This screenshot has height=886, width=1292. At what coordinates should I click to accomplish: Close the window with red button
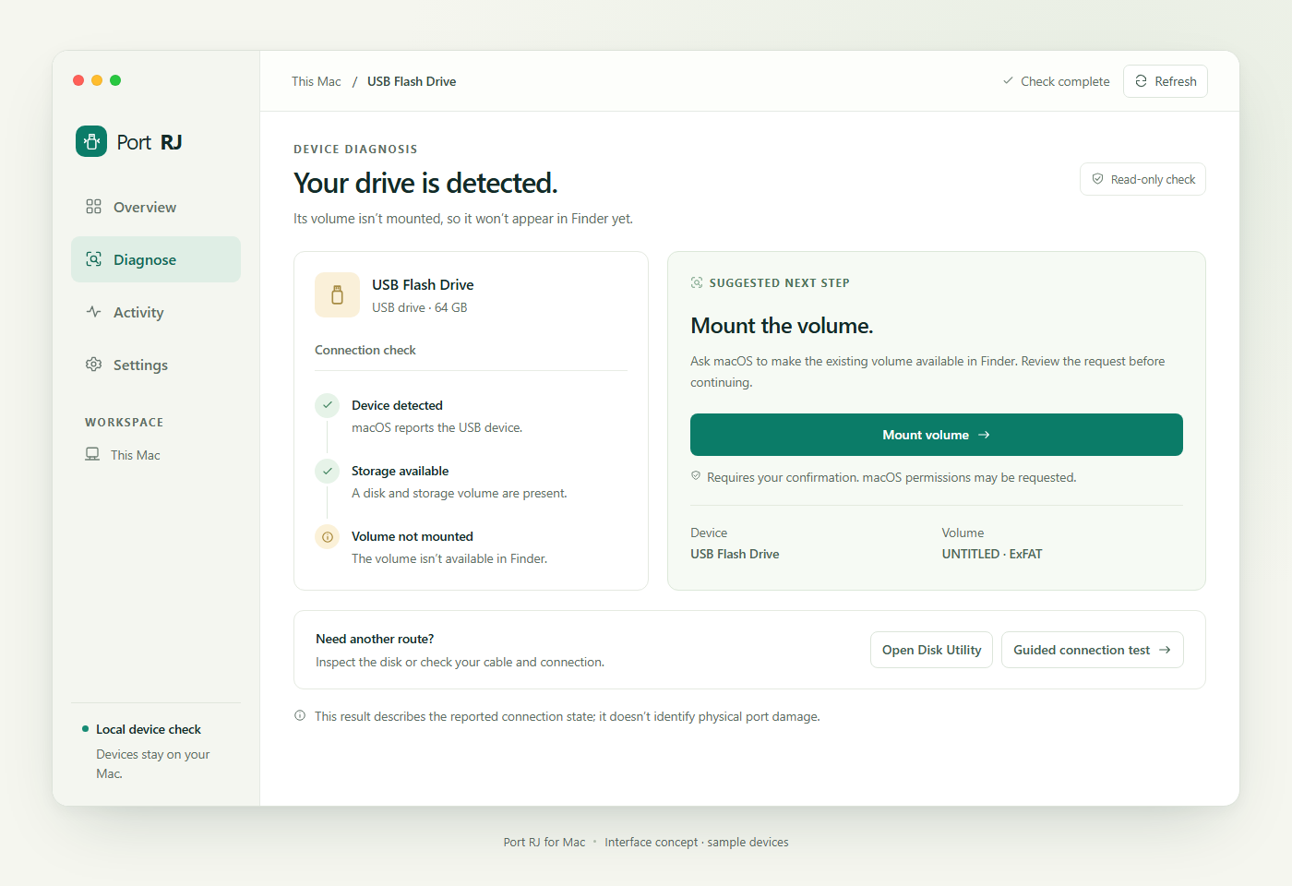tap(78, 80)
